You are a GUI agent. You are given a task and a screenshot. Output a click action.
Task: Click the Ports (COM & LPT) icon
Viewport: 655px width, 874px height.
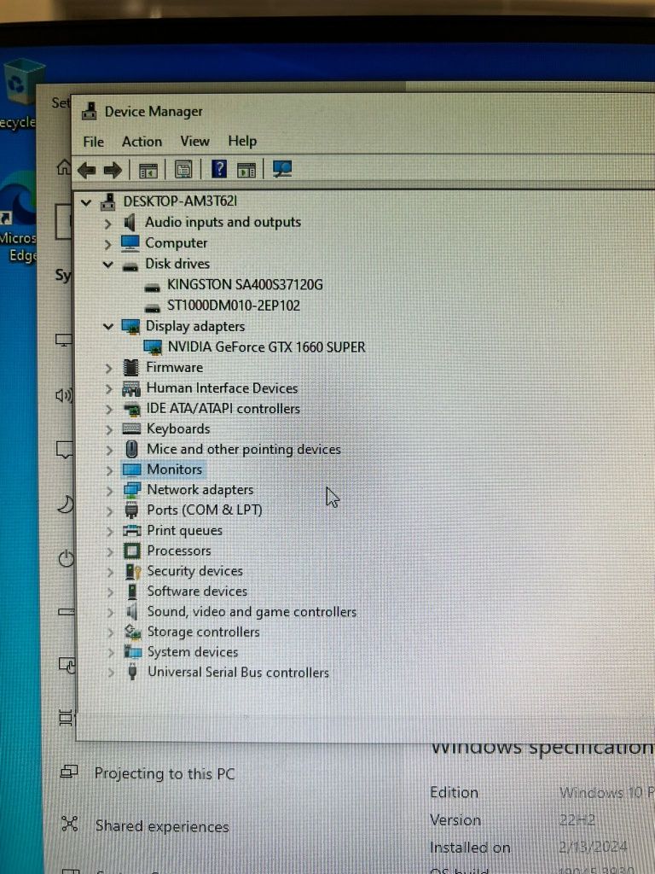coord(131,510)
